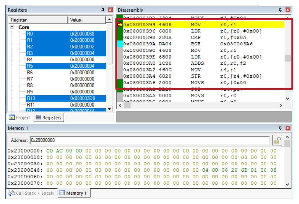Close the Memory 1 panel
299x204 pixels.
point(288,128)
